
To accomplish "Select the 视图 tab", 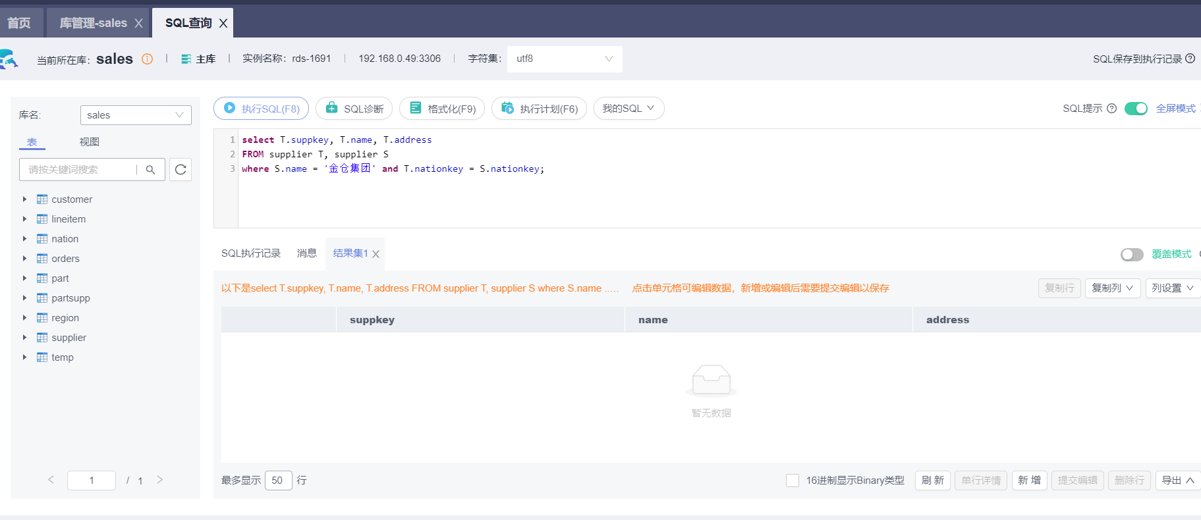I will coord(89,142).
